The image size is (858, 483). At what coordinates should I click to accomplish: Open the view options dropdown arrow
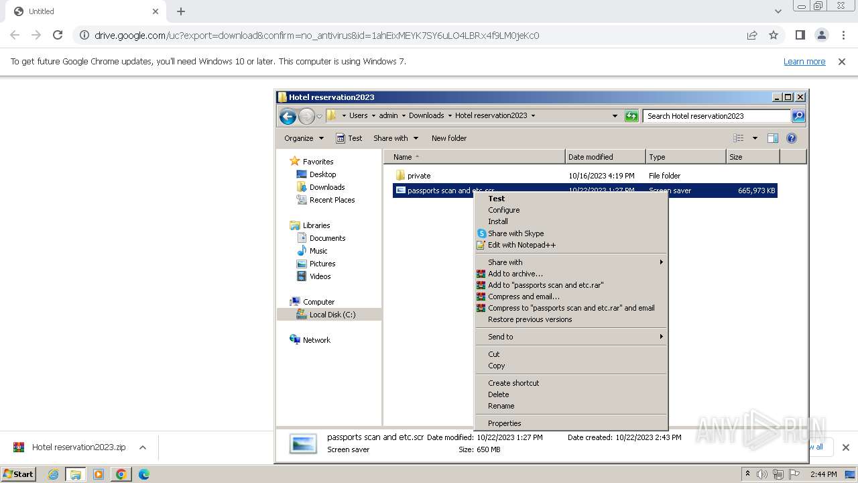755,138
